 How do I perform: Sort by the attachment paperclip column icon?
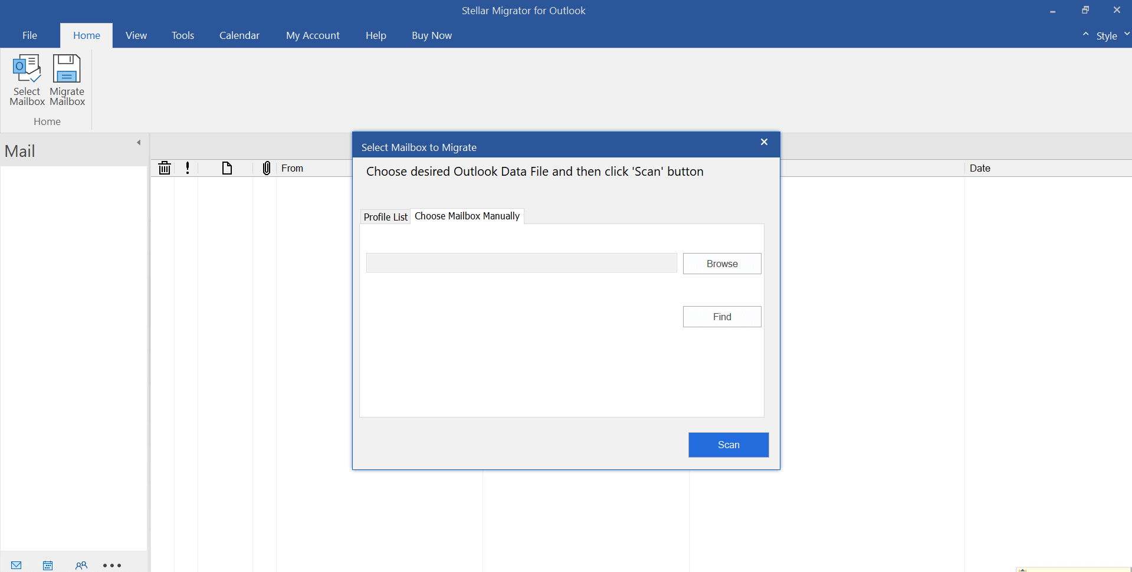[x=266, y=168]
